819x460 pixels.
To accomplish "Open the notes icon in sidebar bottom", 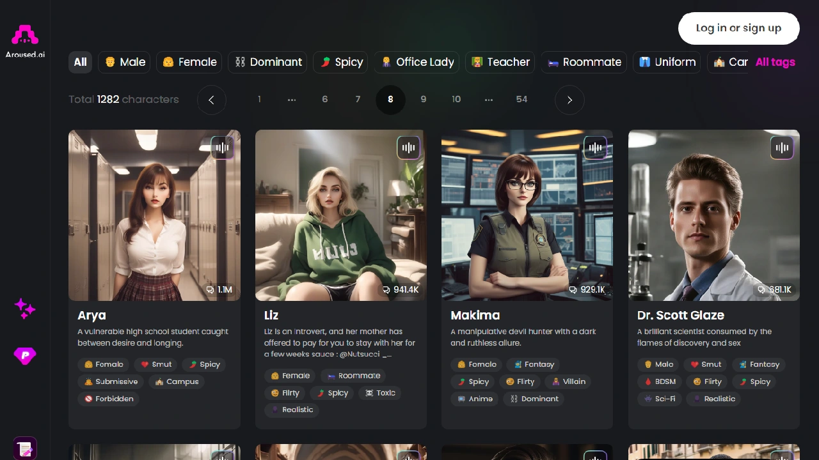I will tap(25, 448).
